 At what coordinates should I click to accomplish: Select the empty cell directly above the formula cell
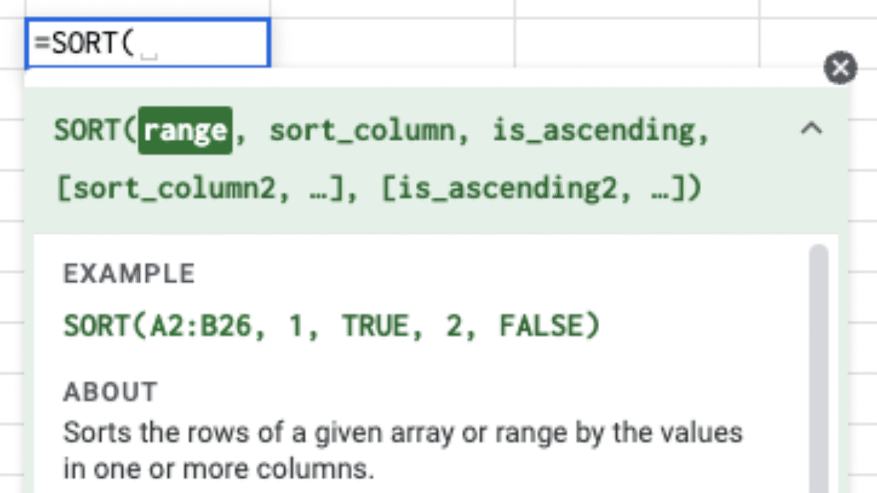point(147,7)
